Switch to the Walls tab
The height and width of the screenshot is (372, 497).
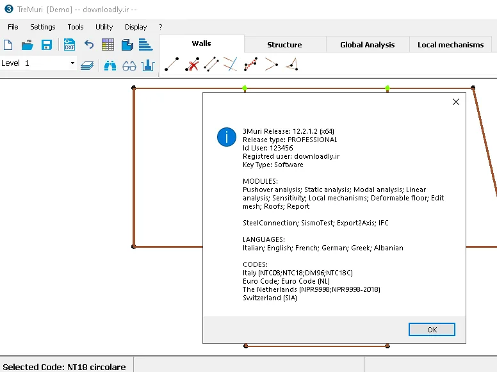[202, 44]
